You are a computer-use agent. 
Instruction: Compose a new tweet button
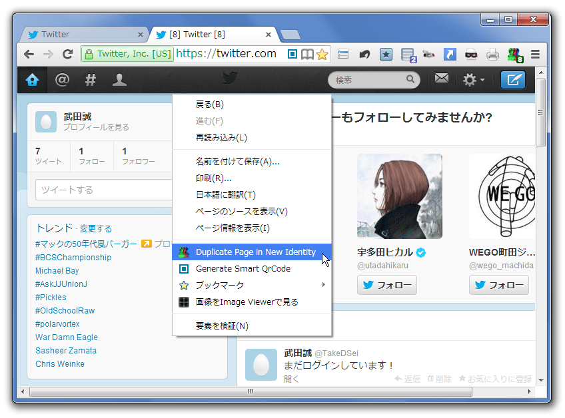coord(513,80)
